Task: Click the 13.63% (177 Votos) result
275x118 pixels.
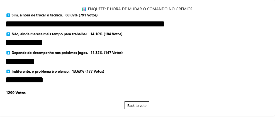Action: tap(88, 72)
